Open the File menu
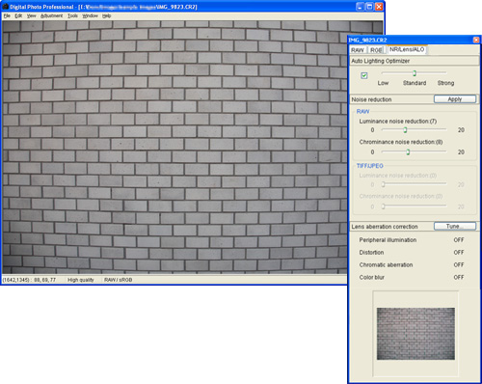 click(7, 15)
